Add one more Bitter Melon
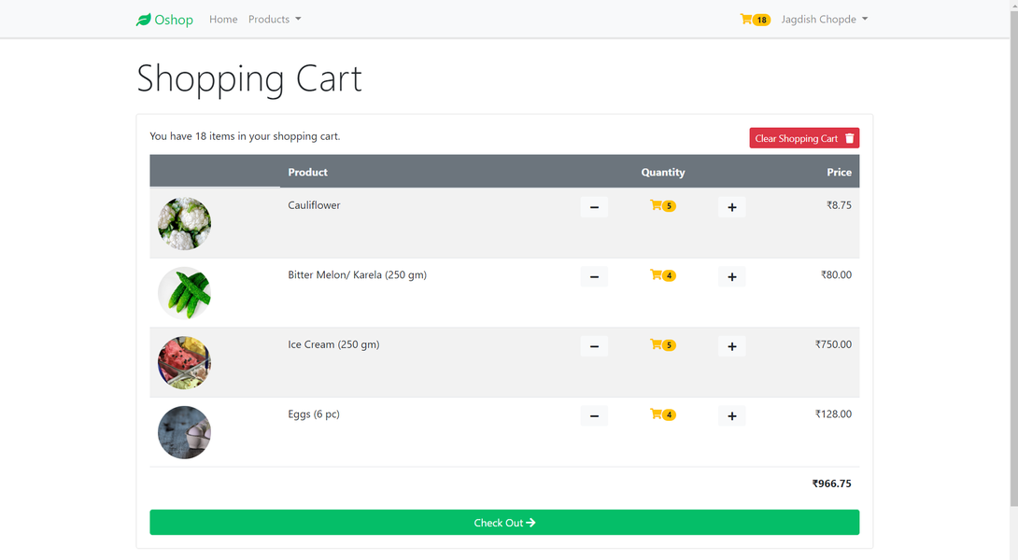This screenshot has width=1018, height=560. [731, 276]
